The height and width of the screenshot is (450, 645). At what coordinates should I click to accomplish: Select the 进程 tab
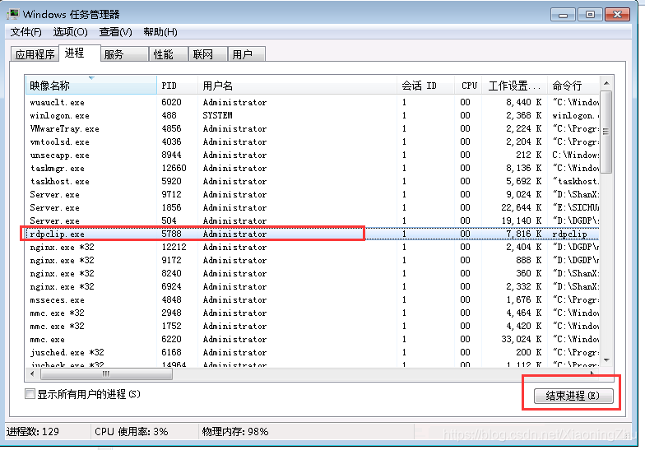tap(80, 53)
